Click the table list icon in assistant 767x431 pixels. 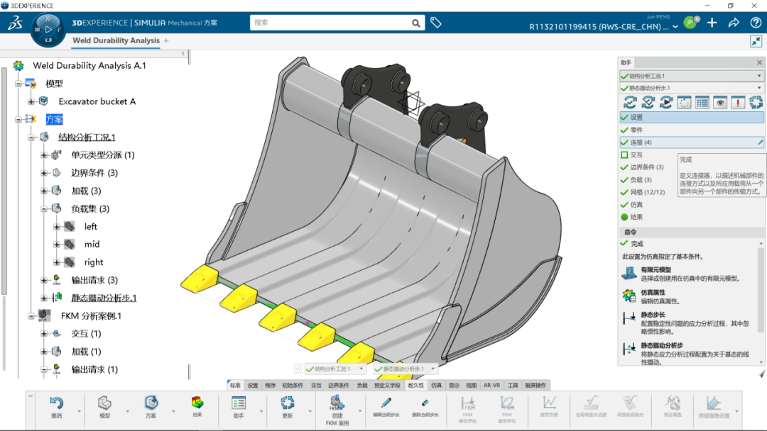[702, 102]
